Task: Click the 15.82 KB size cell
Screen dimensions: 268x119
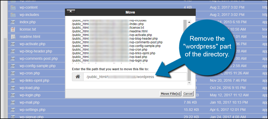Action: pos(191,110)
